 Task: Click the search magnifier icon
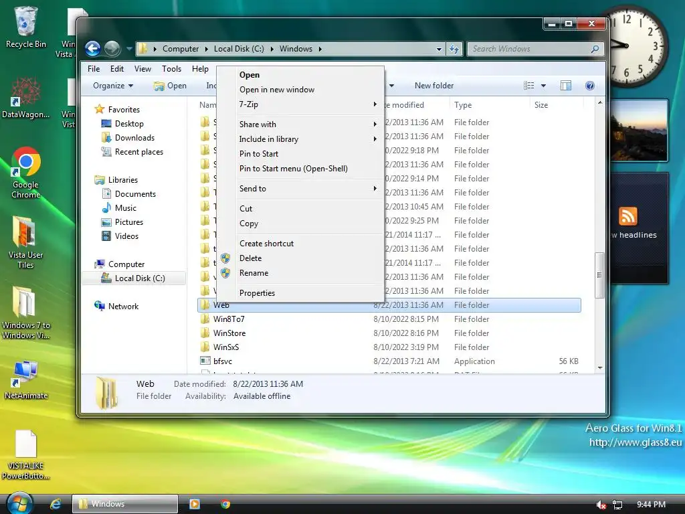(x=595, y=49)
